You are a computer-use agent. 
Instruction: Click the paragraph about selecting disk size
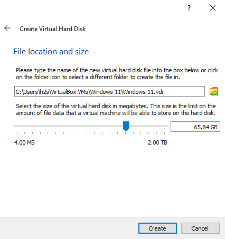click(116, 109)
